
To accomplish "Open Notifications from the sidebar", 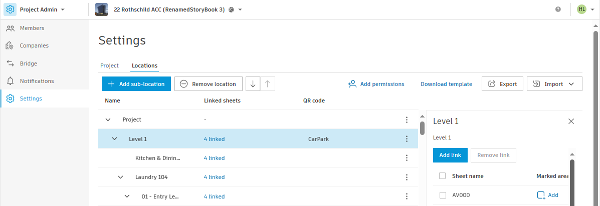I will [x=37, y=81].
